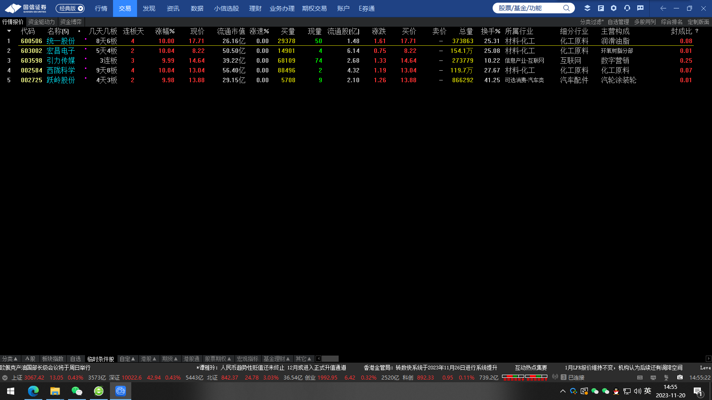Image resolution: width=712 pixels, height=400 pixels.
Task: Click the signal connection status icon
Action: tap(555, 377)
